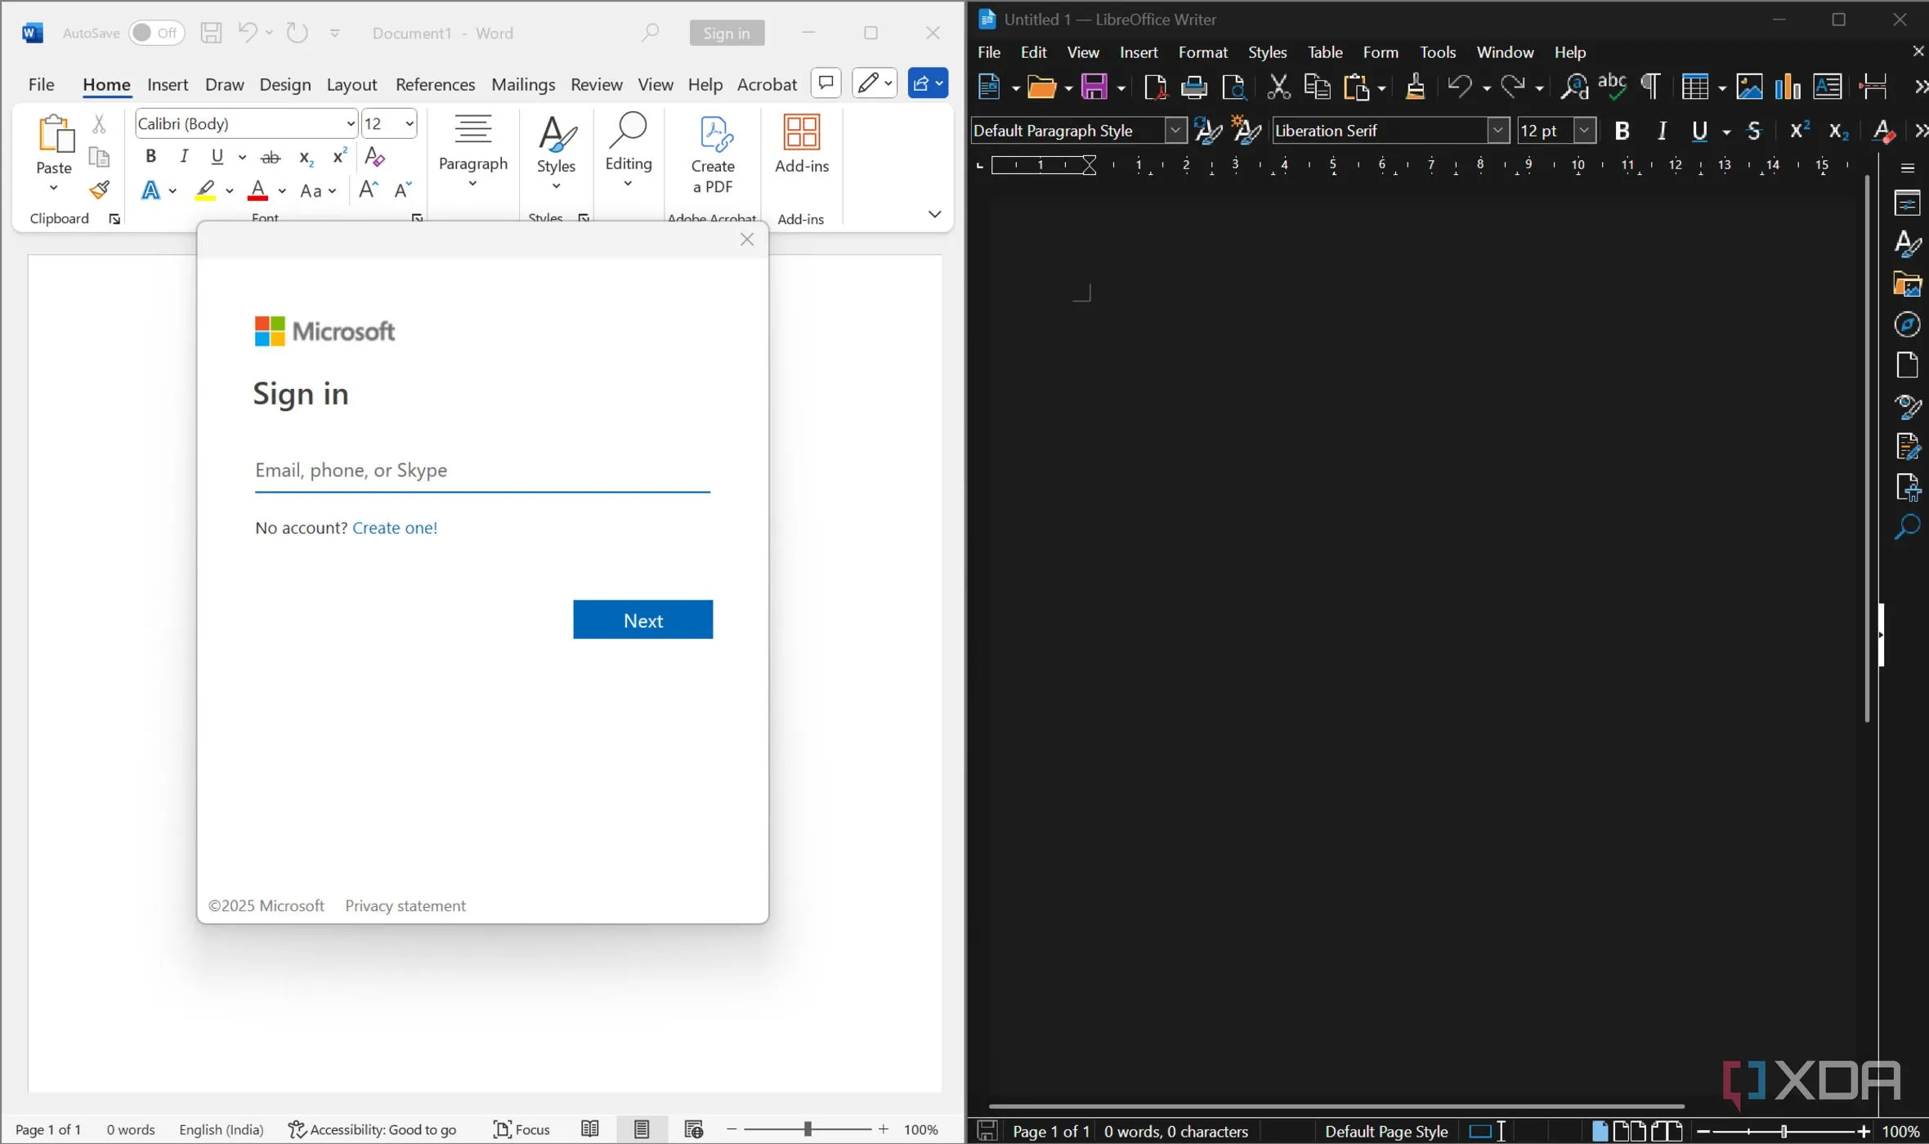Image resolution: width=1929 pixels, height=1144 pixels.
Task: Toggle formatting marks in LibreOffice
Action: pos(1649,86)
